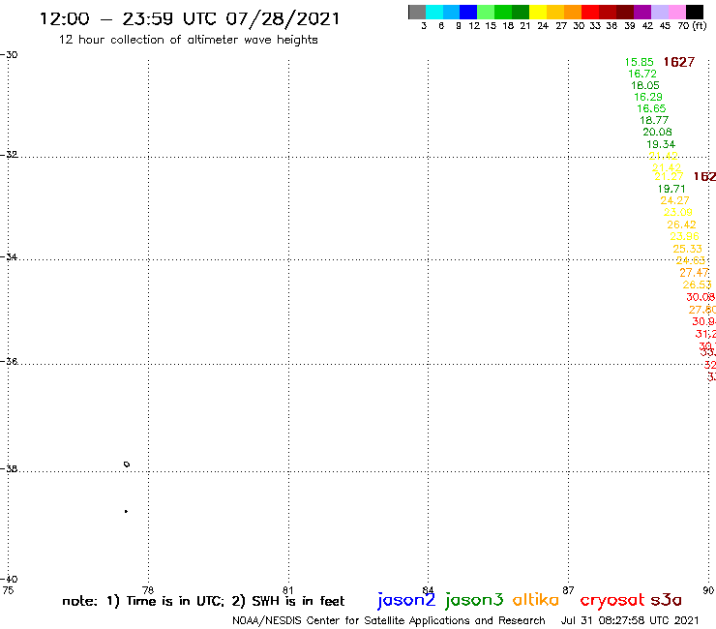Click the latitude label -38

tap(9, 468)
